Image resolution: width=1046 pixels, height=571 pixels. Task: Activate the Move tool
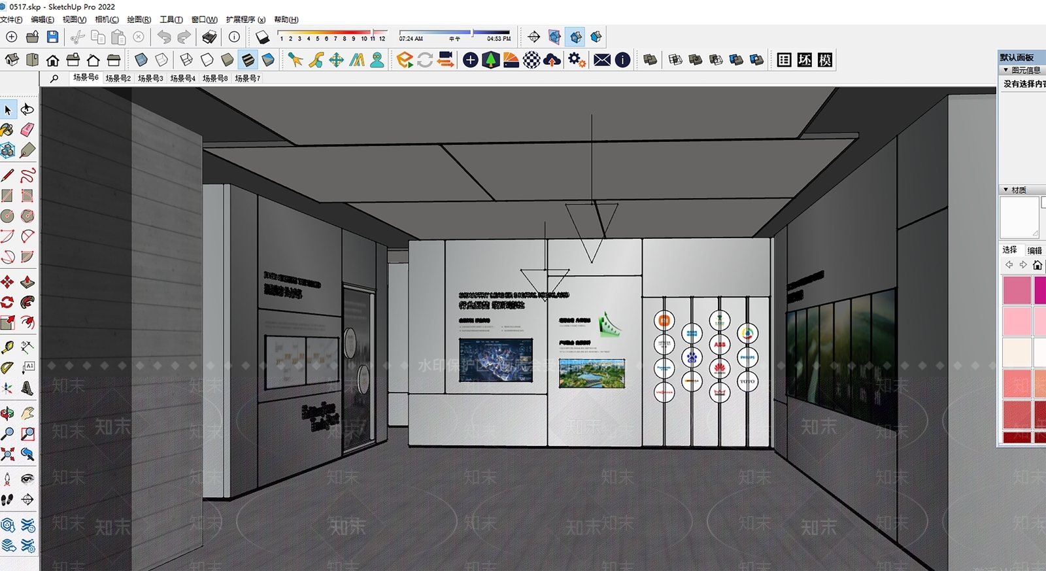pyautogui.click(x=7, y=282)
